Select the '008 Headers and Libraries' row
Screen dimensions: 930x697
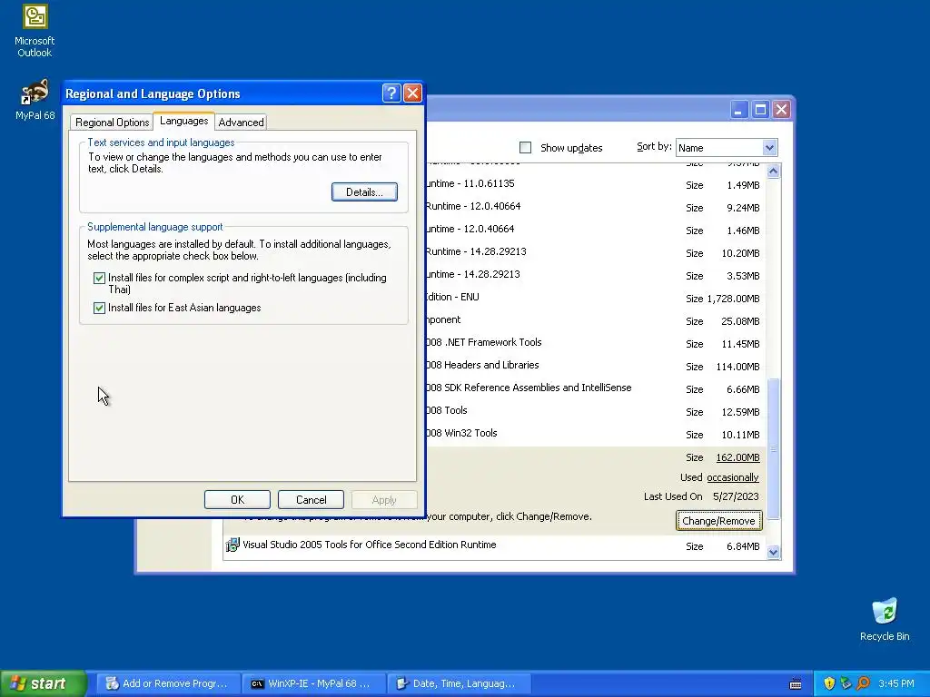596,366
